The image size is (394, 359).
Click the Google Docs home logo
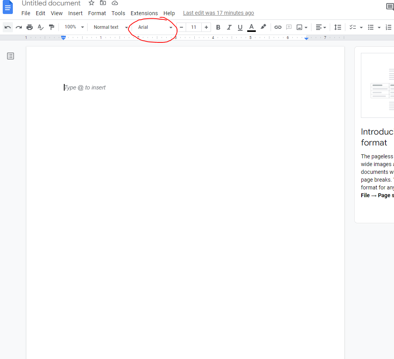[8, 7]
